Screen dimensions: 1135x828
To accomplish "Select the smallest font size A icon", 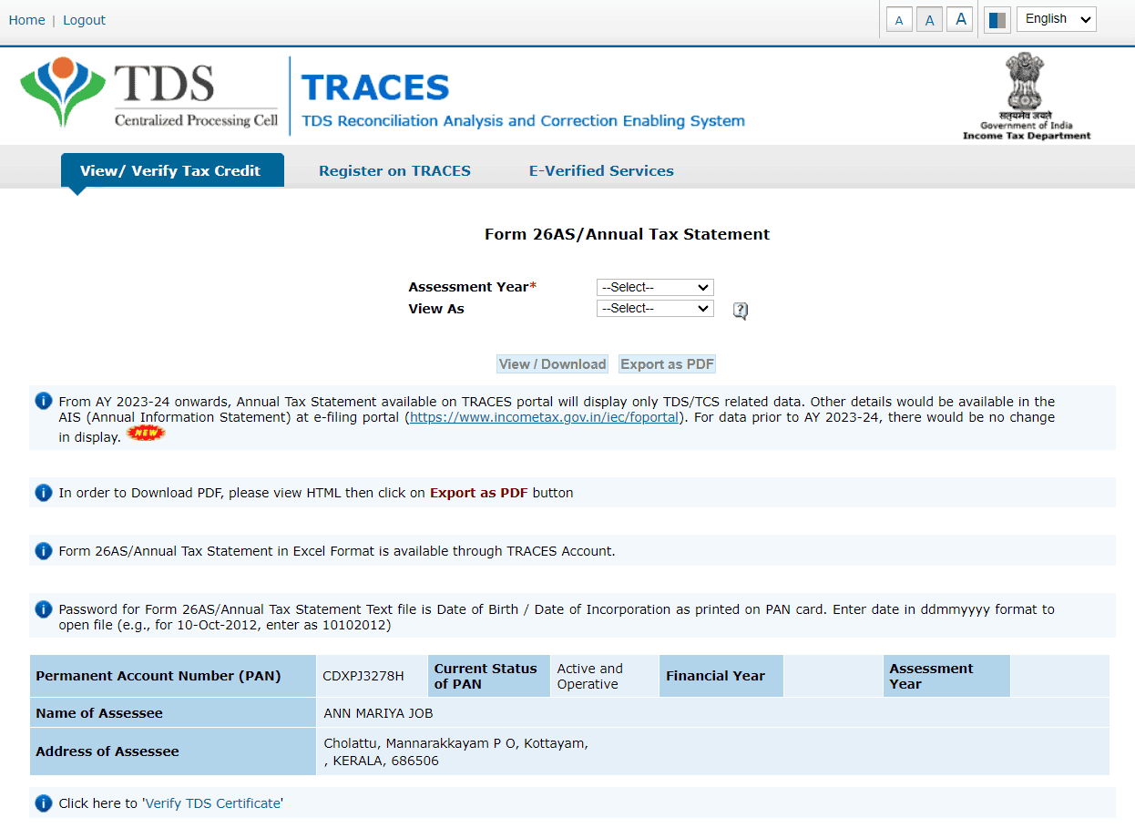I will (x=898, y=18).
